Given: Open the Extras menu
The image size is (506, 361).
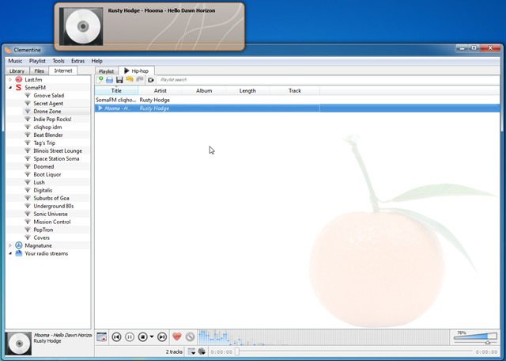Looking at the screenshot, I should coord(77,61).
